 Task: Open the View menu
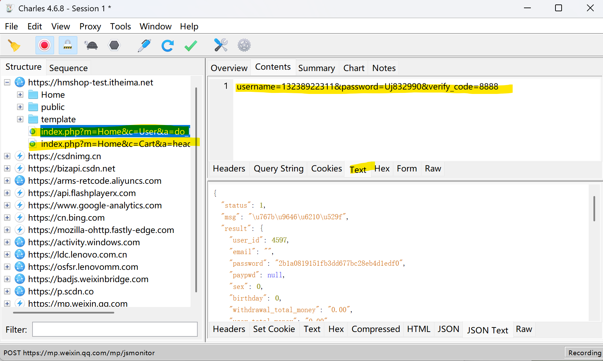[x=61, y=26]
